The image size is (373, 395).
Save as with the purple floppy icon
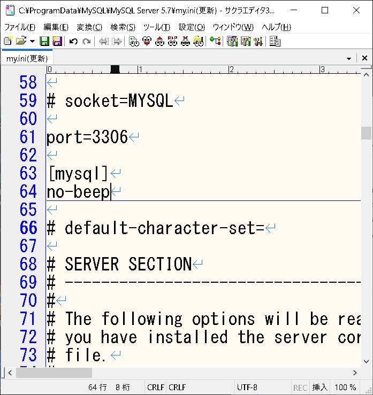pos(57,41)
